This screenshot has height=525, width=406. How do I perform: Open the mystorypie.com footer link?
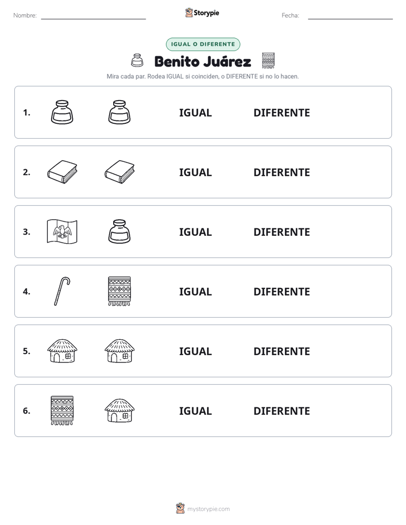(203, 509)
